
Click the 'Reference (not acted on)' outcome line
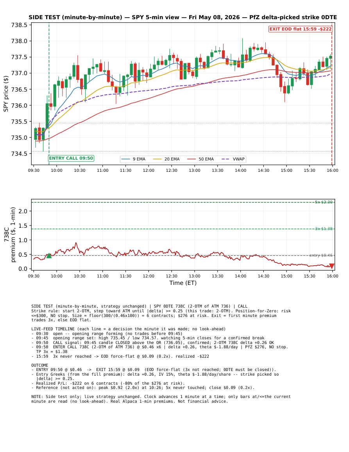point(143,388)
